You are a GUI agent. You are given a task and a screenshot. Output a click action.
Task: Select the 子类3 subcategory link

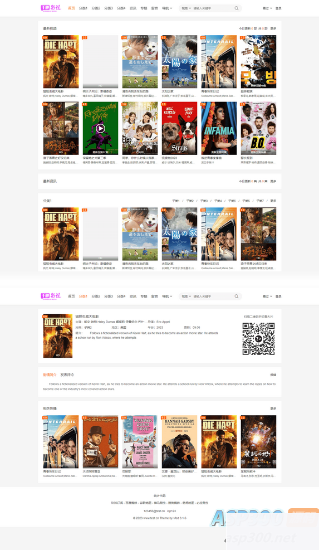[x=204, y=201]
